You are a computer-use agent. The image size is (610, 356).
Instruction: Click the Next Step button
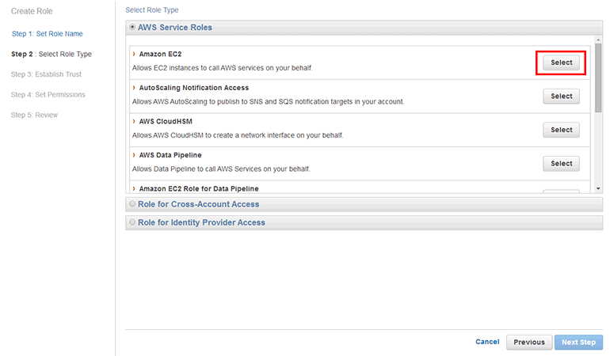pyautogui.click(x=578, y=342)
